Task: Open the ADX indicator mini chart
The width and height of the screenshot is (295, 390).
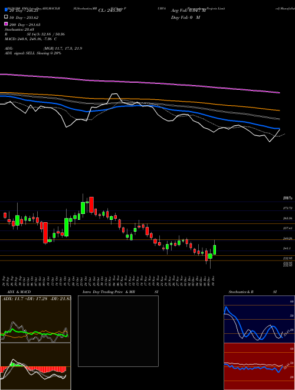Action: 35,319
